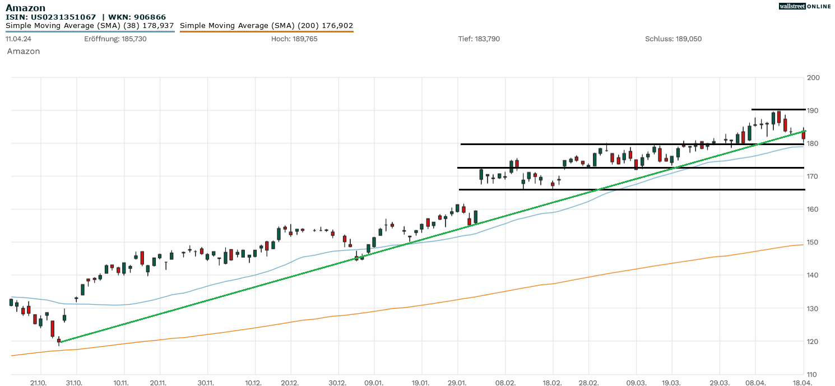The height and width of the screenshot is (386, 835).
Task: Click the Amazon series label above the chart
Action: [24, 52]
